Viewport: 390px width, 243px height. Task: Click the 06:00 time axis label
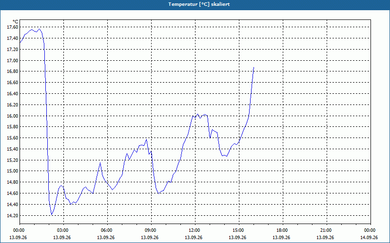[106, 230]
